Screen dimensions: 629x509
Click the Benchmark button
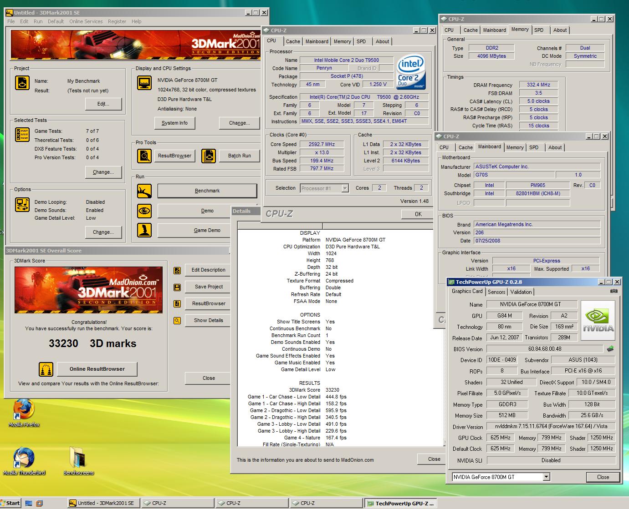tap(207, 191)
